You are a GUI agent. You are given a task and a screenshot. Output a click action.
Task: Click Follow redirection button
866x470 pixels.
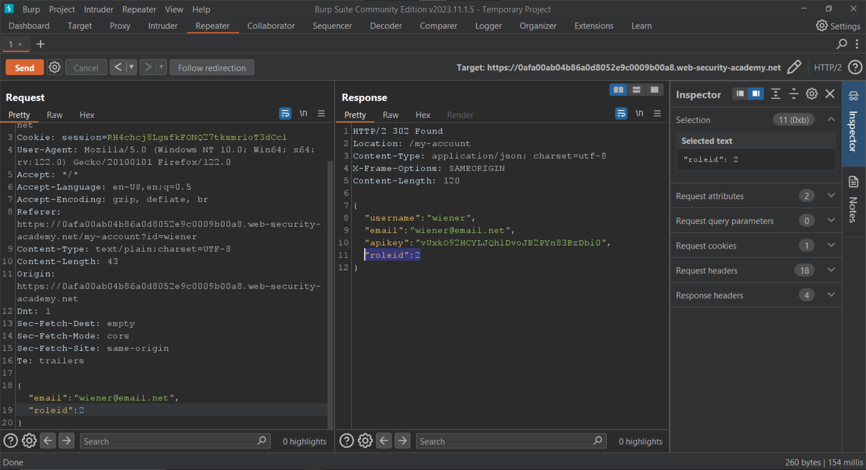click(x=212, y=68)
